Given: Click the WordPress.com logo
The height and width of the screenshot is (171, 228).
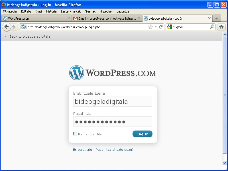Looking at the screenshot, I should (113, 73).
